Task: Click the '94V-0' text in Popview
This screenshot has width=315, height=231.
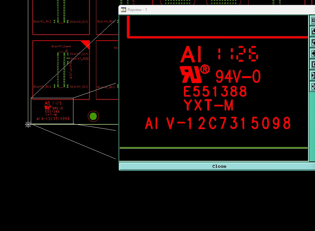Action: tap(238, 76)
